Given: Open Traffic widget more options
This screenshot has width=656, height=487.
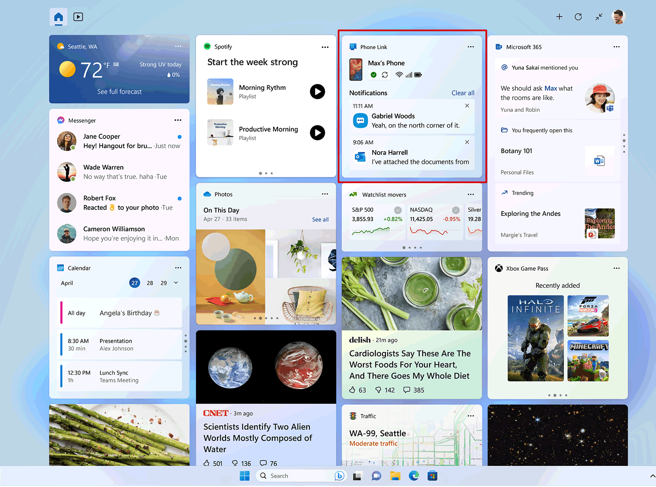Looking at the screenshot, I should (x=471, y=416).
